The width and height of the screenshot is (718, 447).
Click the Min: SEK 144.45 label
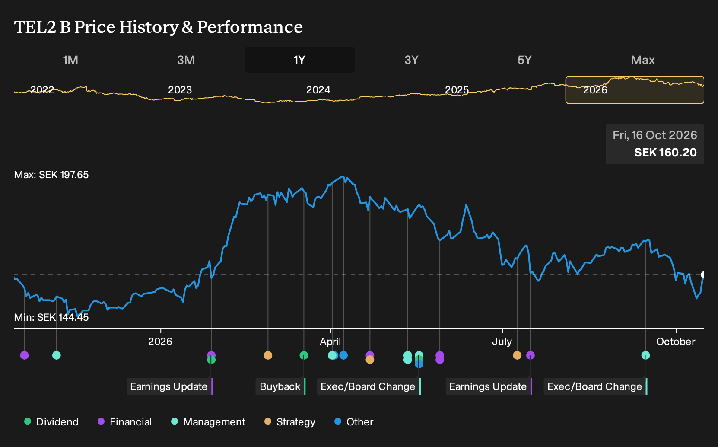(x=51, y=317)
